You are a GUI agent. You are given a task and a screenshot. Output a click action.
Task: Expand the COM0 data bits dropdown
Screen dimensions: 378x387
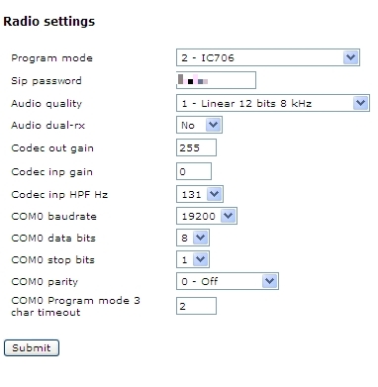(x=193, y=238)
